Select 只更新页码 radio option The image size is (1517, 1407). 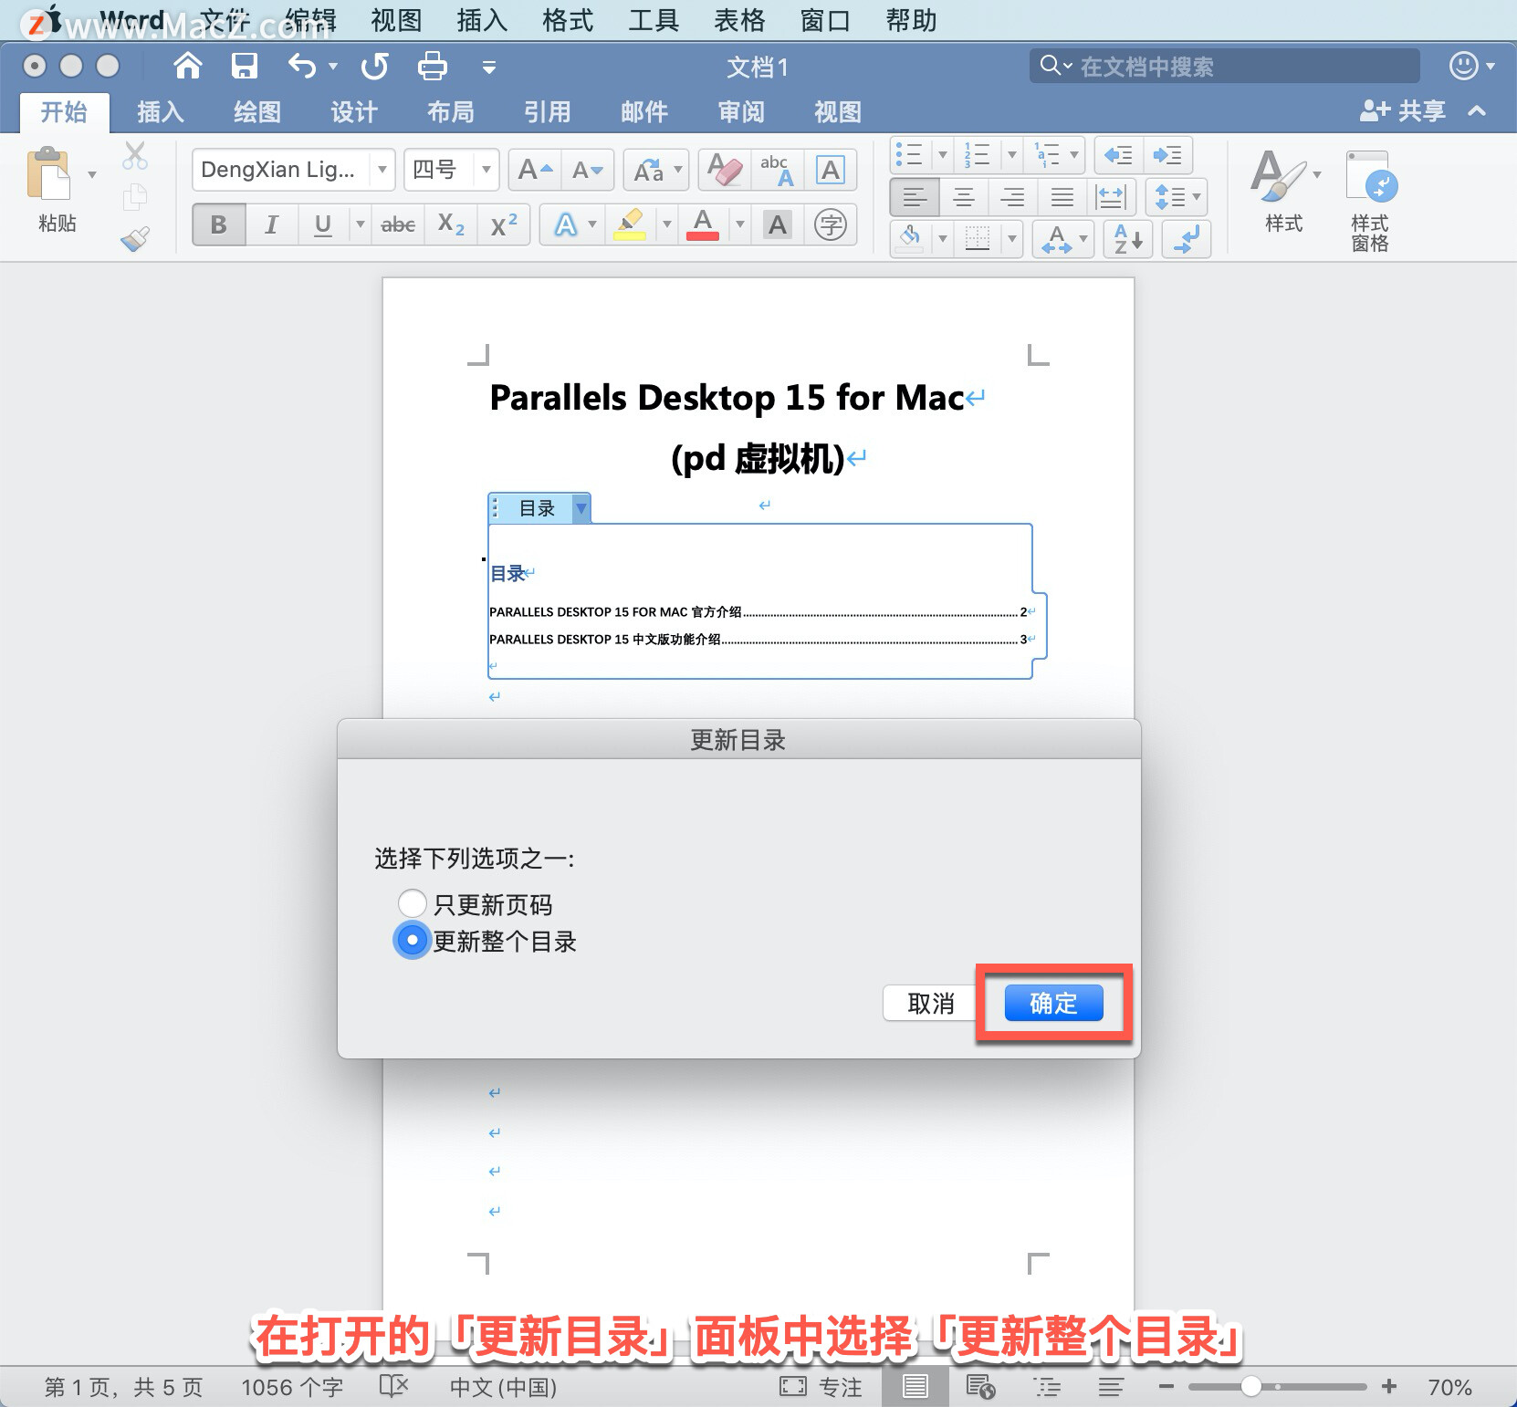[412, 903]
